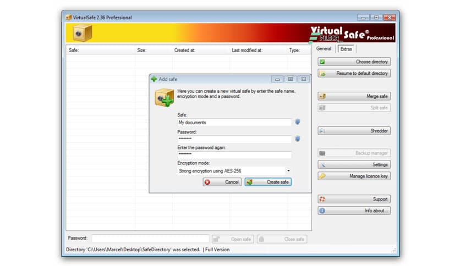
Task: Click the Choose directory green icon
Action: pyautogui.click(x=322, y=62)
